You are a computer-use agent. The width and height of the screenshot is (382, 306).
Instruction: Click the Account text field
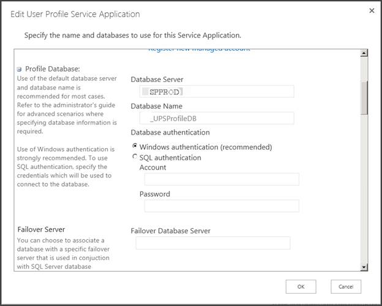222,179
